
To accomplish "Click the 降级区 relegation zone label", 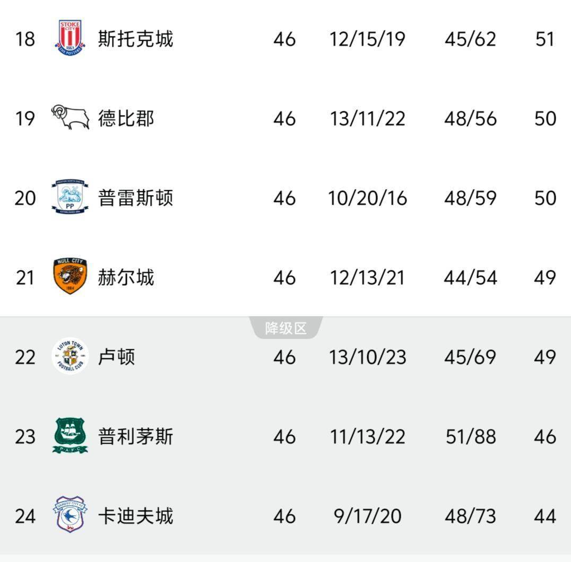I will [x=286, y=329].
